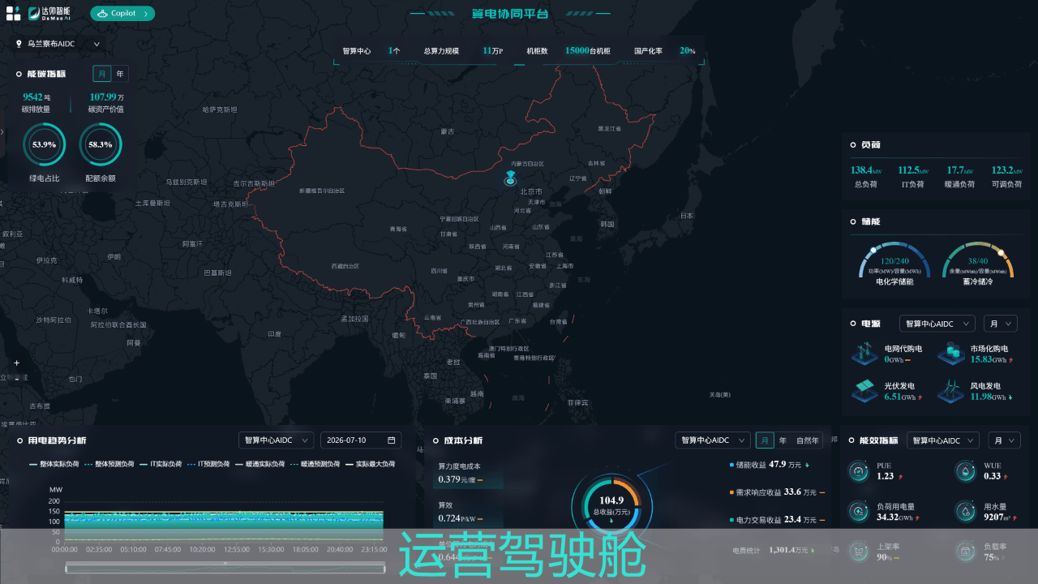Click the 绿电占比 53.9% ring gauge
1038x584 pixels.
tap(44, 144)
